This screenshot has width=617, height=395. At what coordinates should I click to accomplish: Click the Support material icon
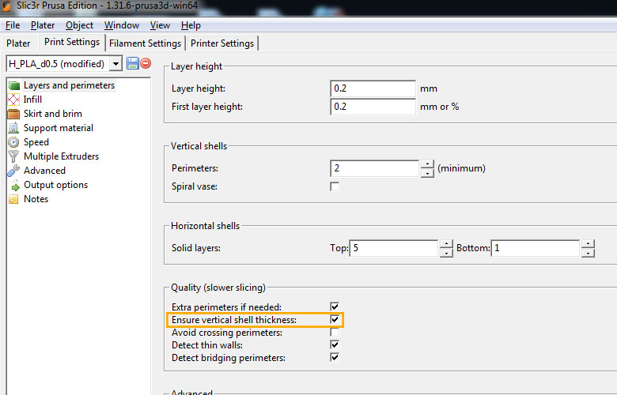coord(13,128)
